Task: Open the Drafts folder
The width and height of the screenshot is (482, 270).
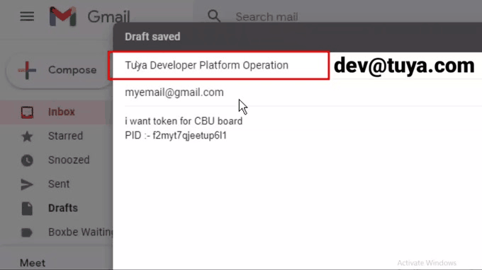Action: pos(63,208)
